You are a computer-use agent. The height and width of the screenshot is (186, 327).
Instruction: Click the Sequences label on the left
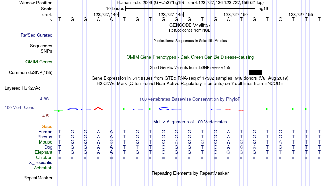coord(41,46)
